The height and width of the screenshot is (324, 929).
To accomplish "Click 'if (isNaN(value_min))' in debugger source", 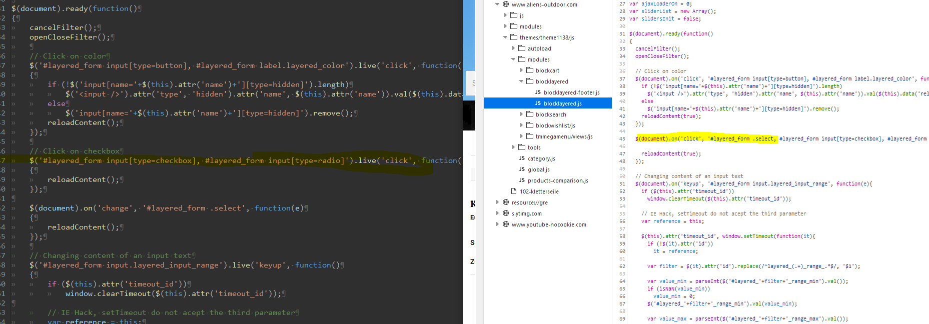I will tap(678, 289).
